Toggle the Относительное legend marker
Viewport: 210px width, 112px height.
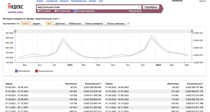(37, 71)
